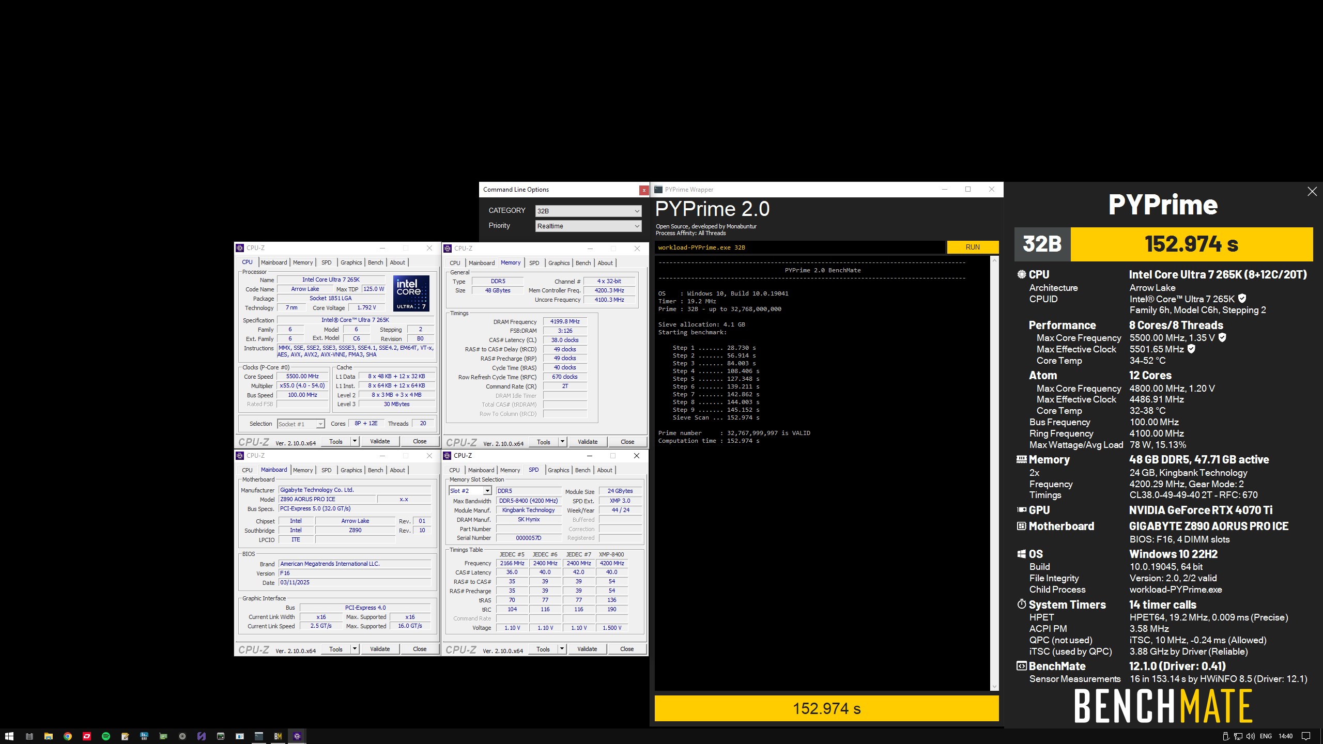1323x744 pixels.
Task: Click Close in the Memory tab window
Action: pyautogui.click(x=627, y=442)
